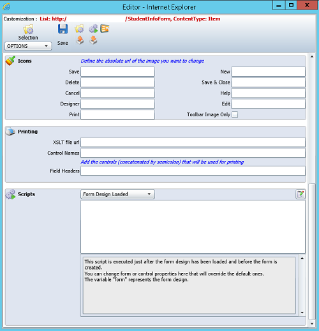Click the 'This script is executed' description text
Image resolution: width=319 pixels, height=331 pixels.
pyautogui.click(x=181, y=270)
